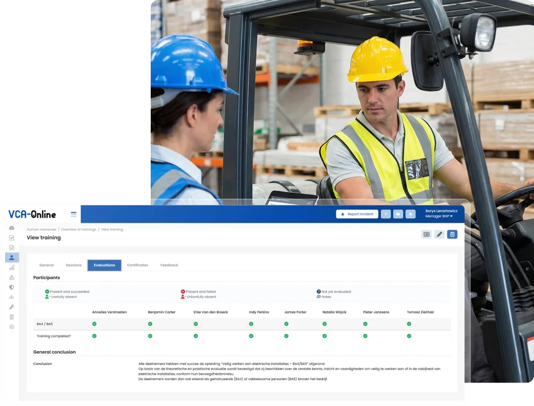Open notifications bell in the header
Image resolution: width=534 pixels, height=406 pixels.
(x=410, y=214)
